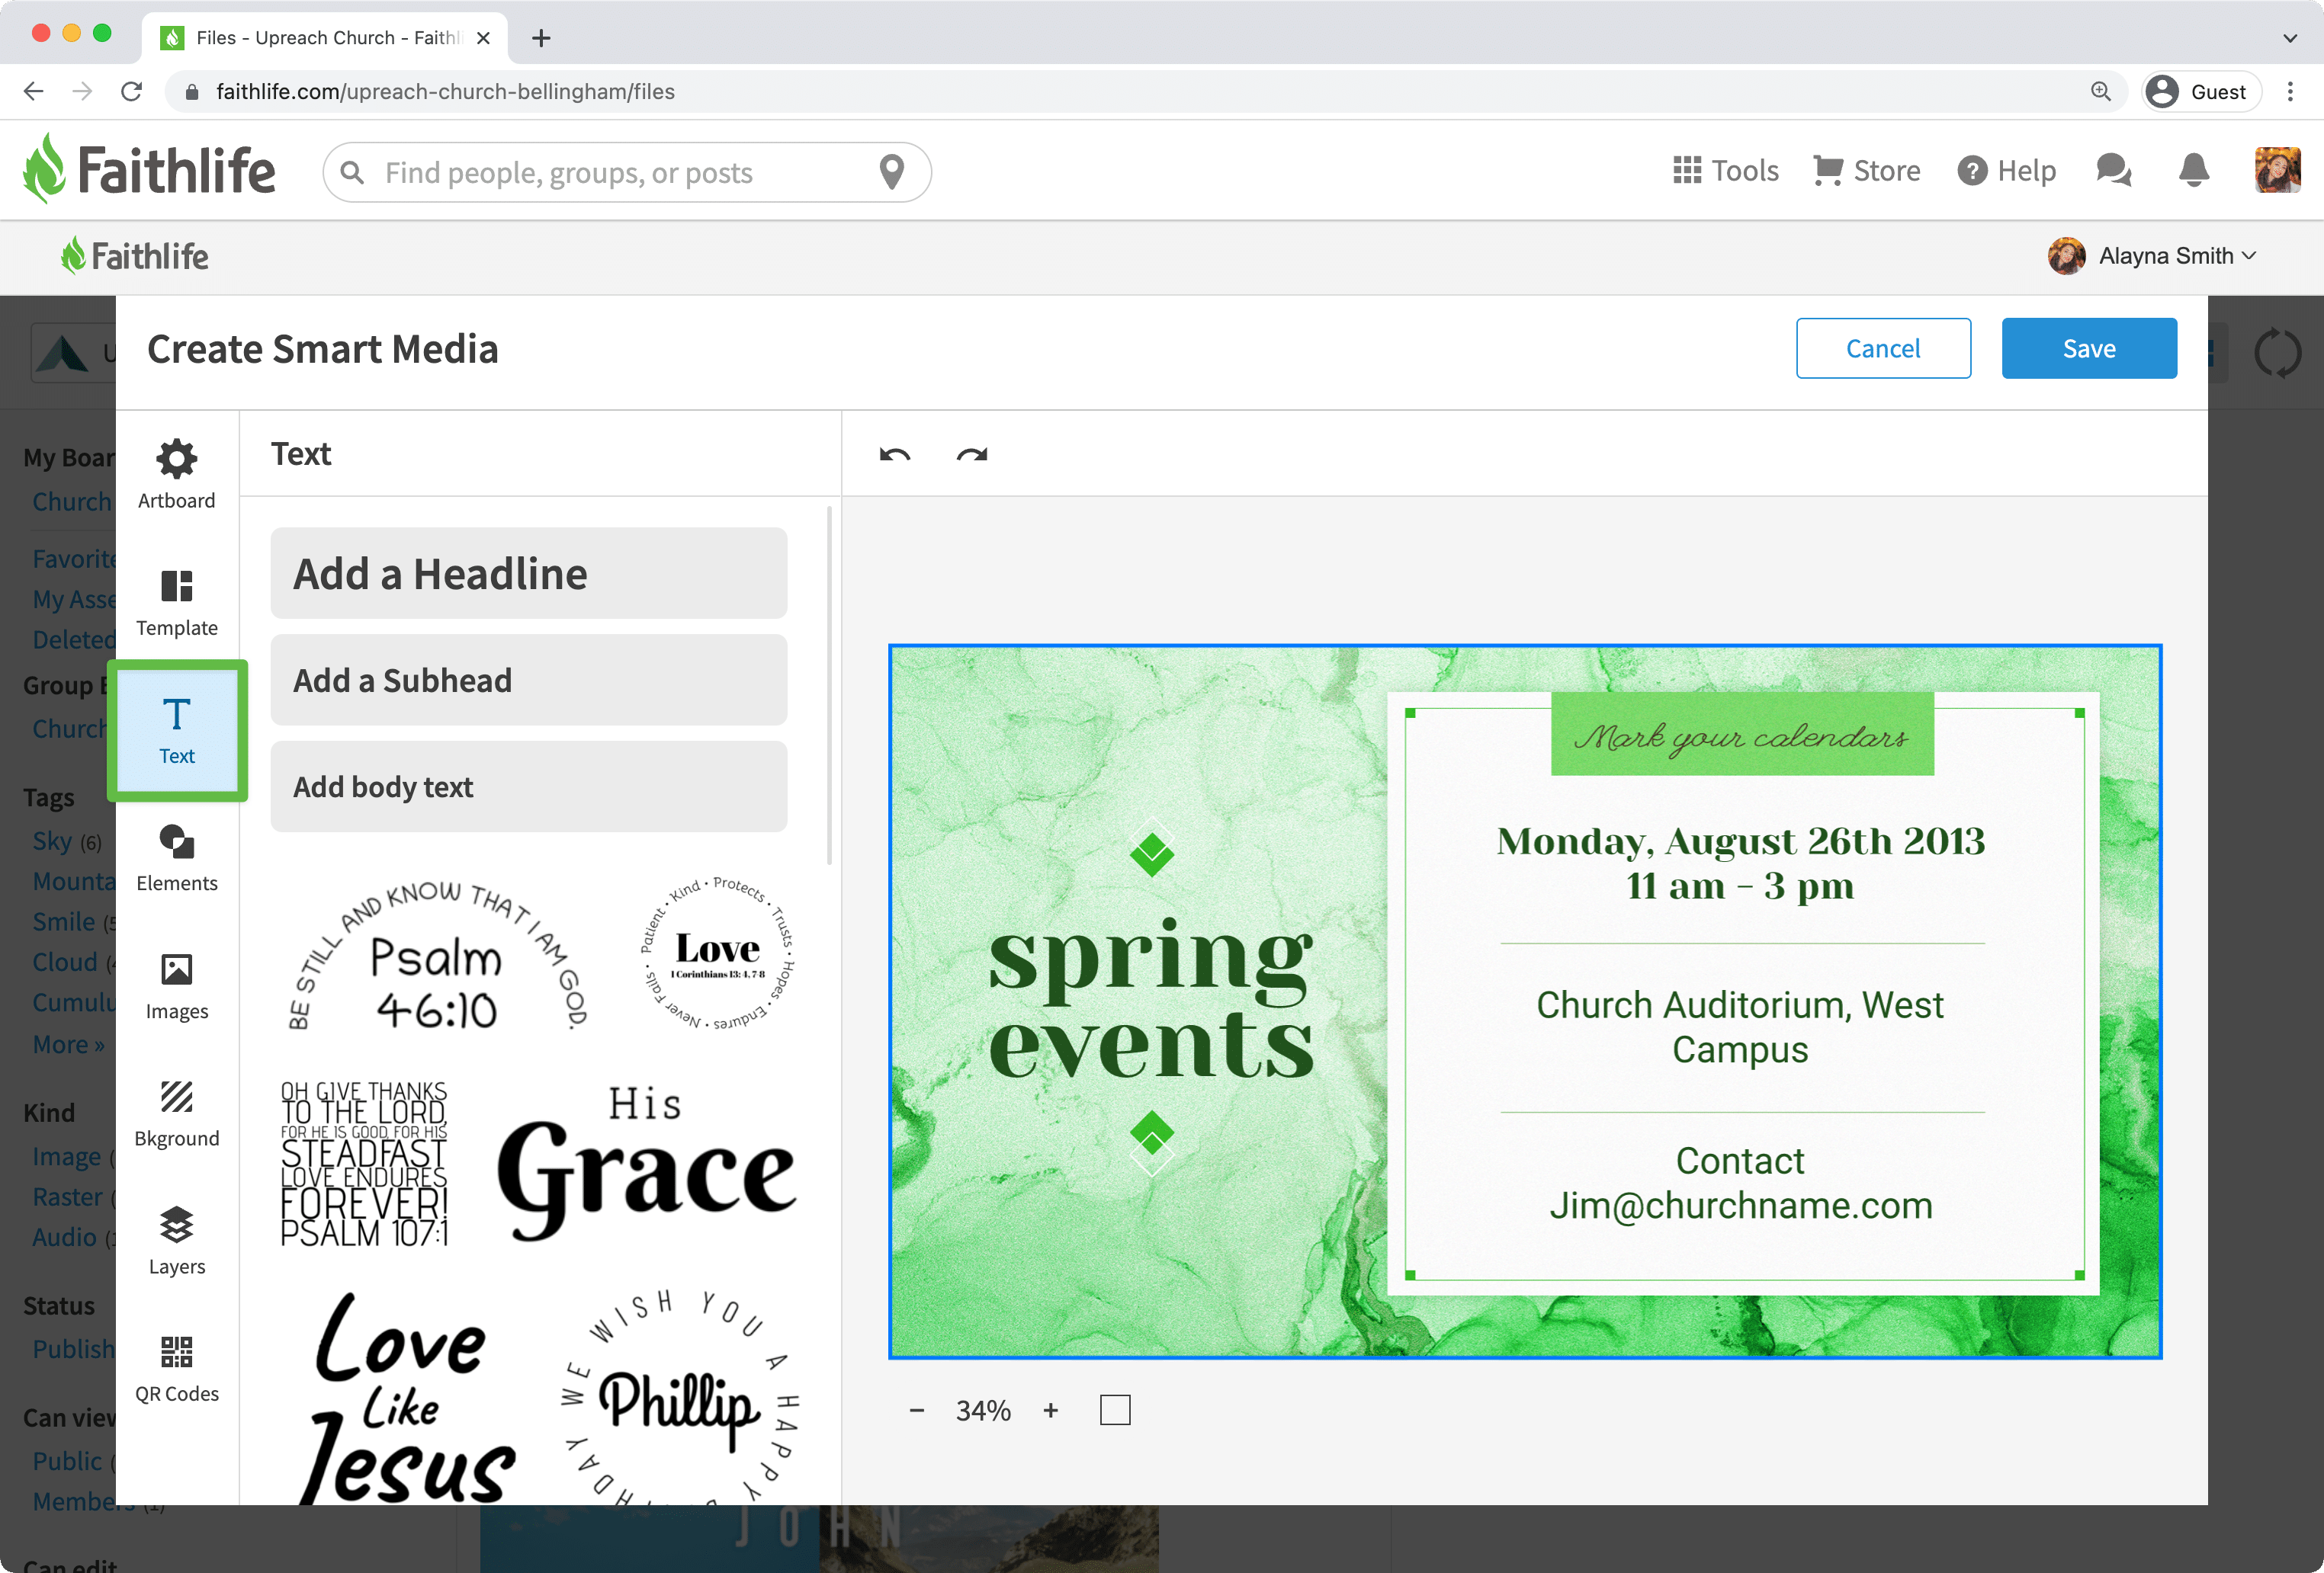Click the location pin in search bar
The height and width of the screenshot is (1573, 2324).
tap(891, 172)
